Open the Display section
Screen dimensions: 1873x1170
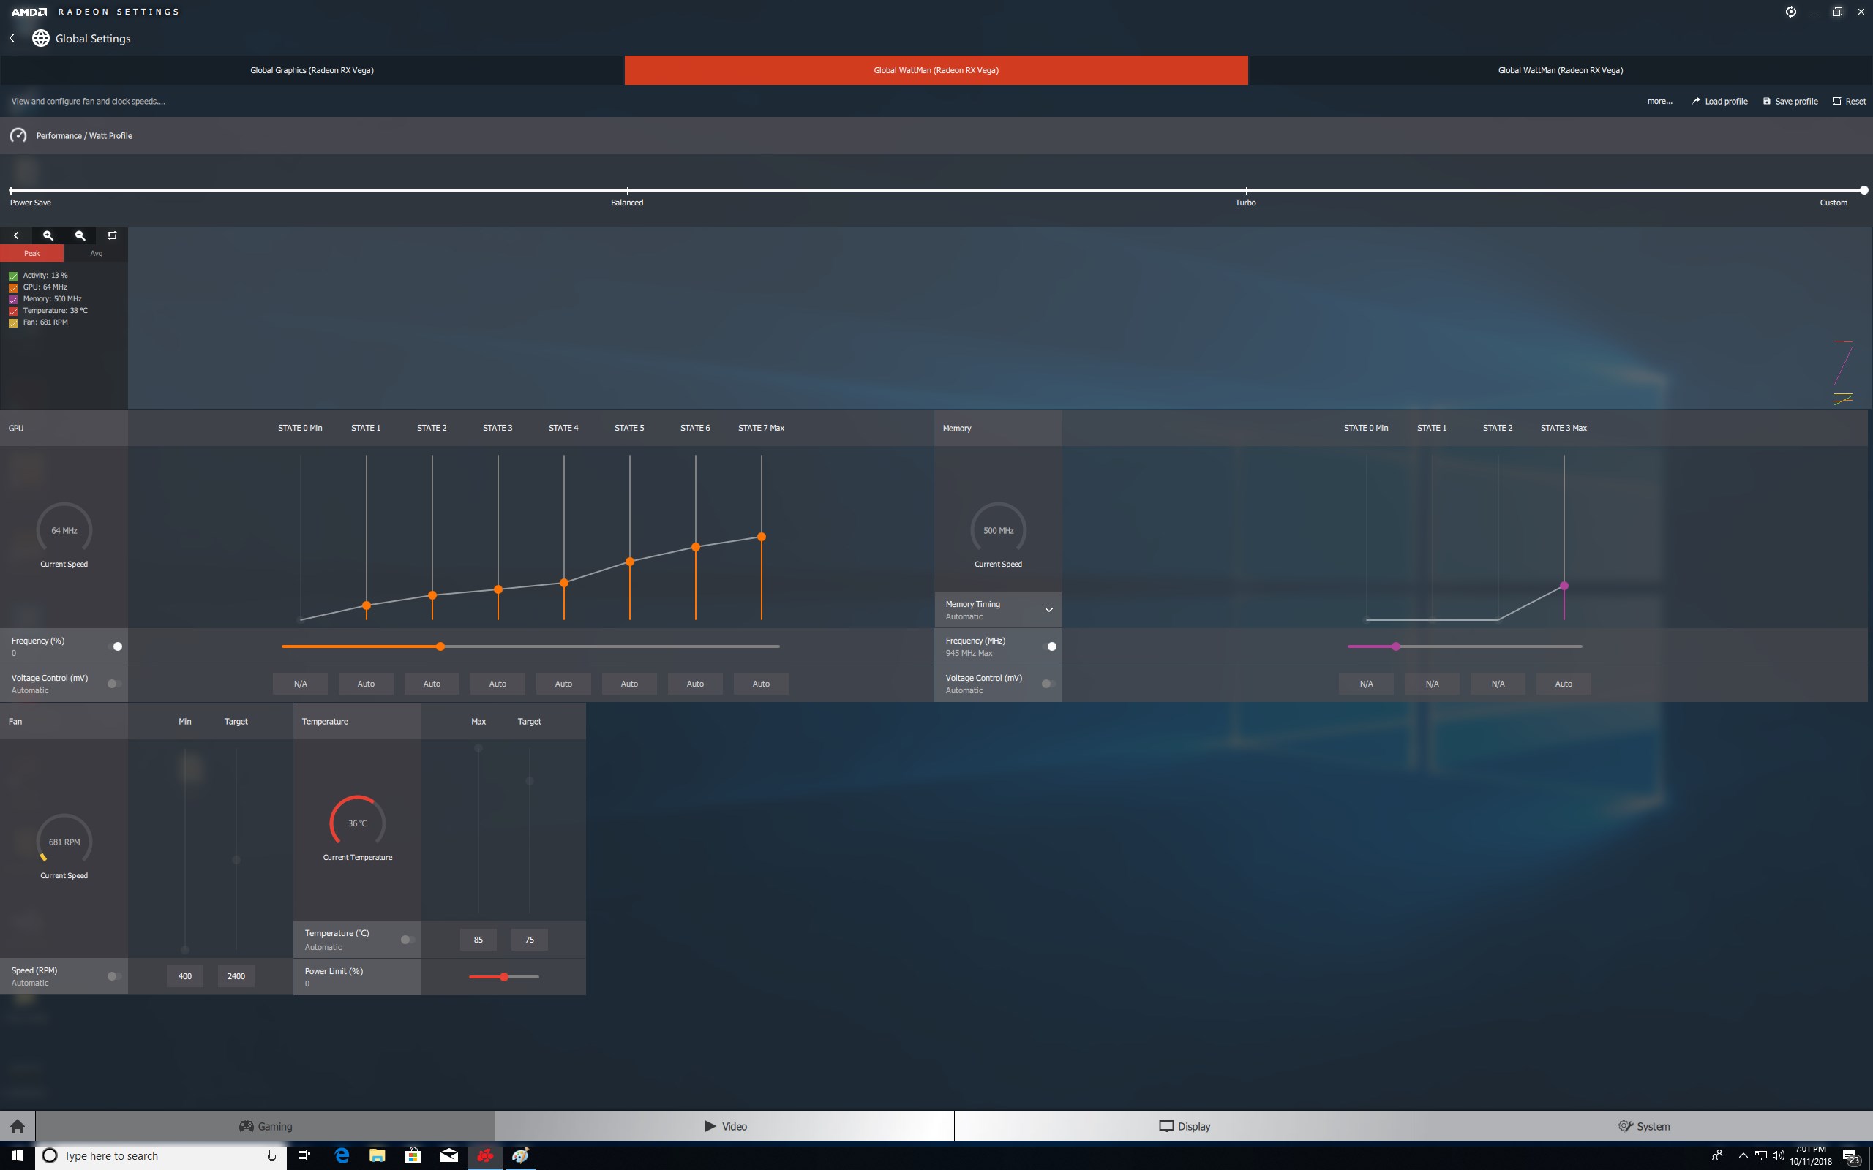(1183, 1126)
